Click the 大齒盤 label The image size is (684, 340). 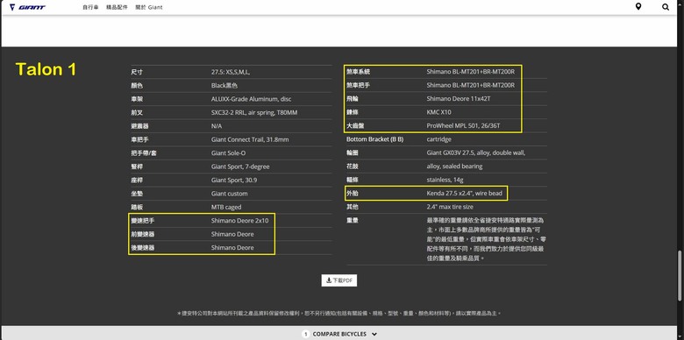click(355, 126)
